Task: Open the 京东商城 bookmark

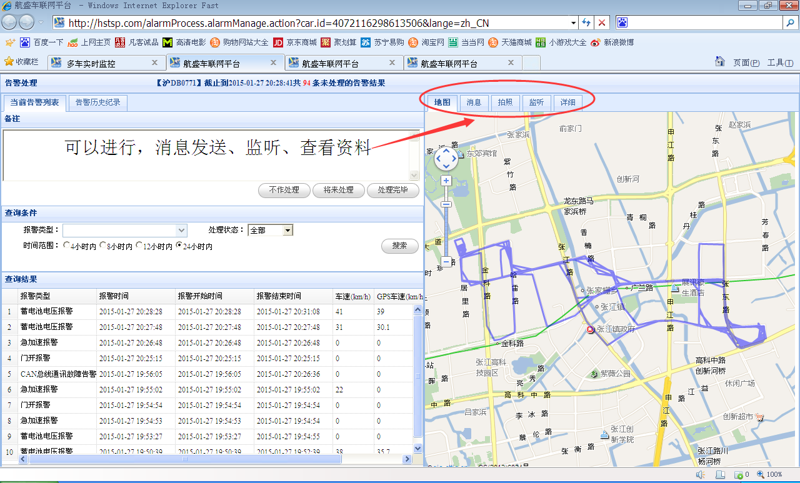Action: [x=295, y=42]
